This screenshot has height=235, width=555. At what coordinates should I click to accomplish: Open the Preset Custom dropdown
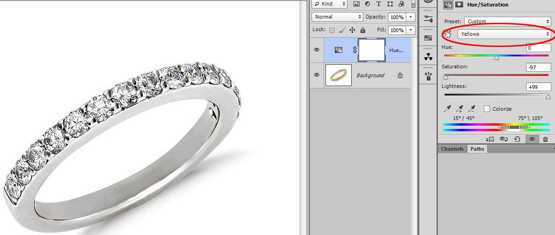click(507, 21)
